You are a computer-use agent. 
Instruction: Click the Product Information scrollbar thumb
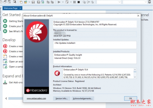click(135, 72)
